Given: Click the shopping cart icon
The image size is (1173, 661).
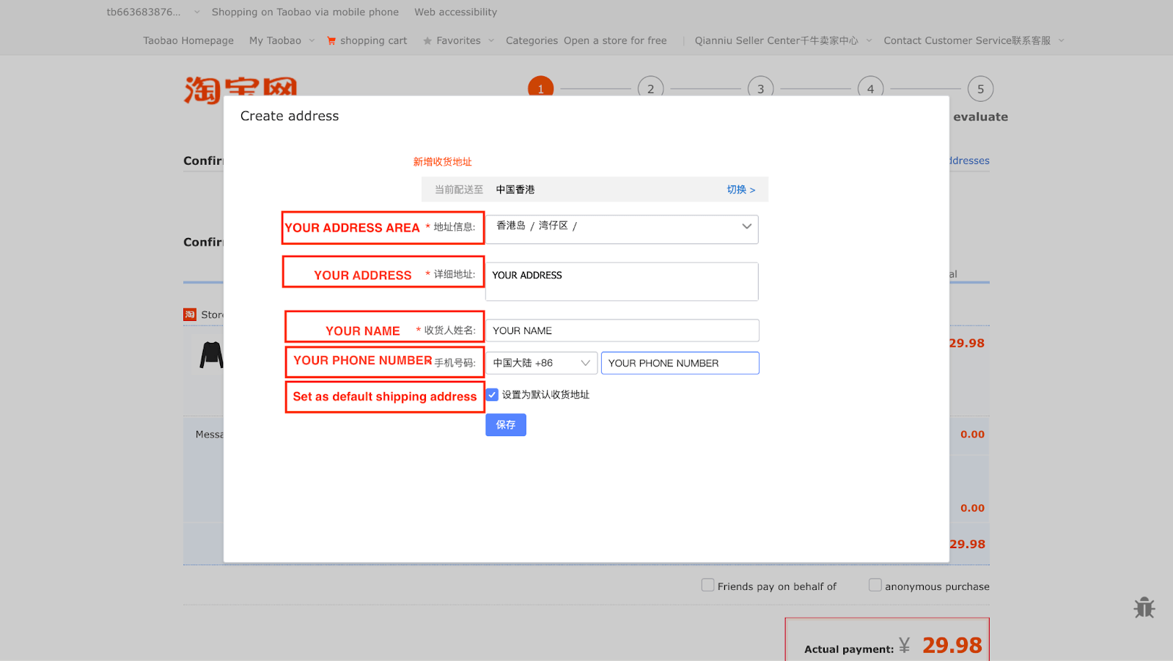Looking at the screenshot, I should click(x=331, y=41).
